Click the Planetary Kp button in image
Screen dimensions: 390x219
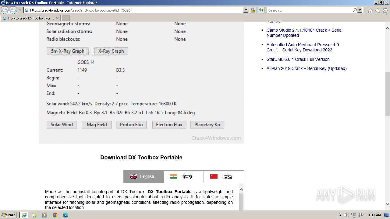coord(207,124)
